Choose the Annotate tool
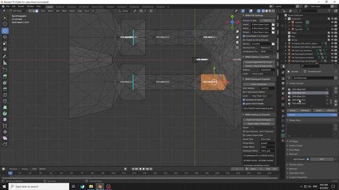This screenshot has width=339, height=190. point(5,56)
